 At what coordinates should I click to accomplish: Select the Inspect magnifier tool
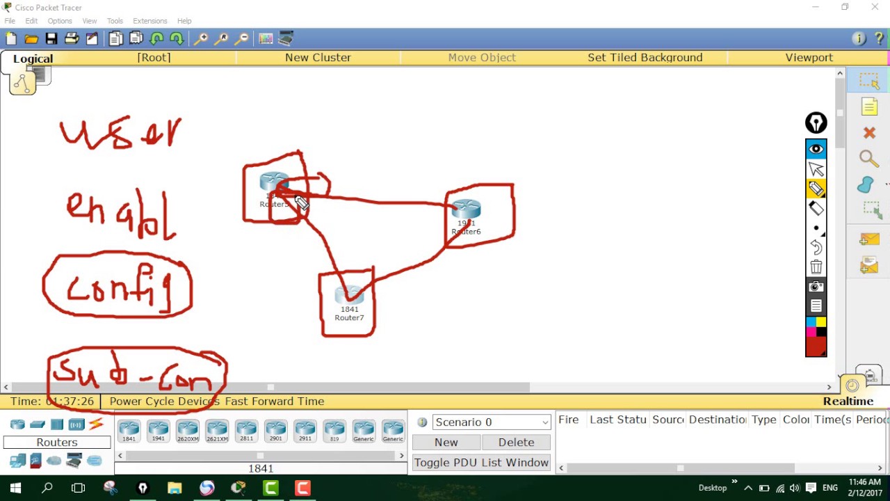[x=869, y=159]
